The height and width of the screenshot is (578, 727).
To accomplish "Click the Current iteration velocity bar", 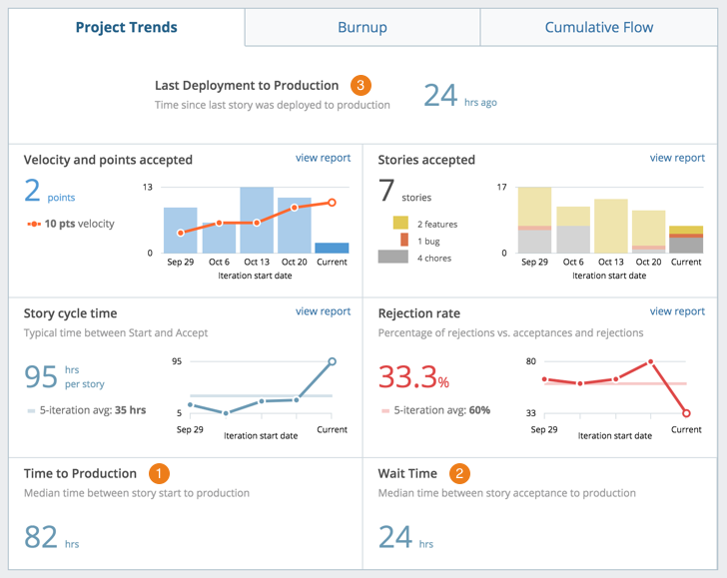I will [332, 248].
